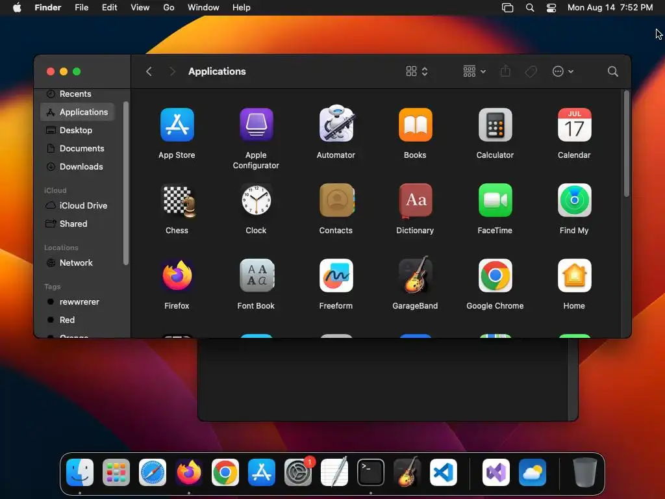
Task: Click the sidebar vertical scrollbar
Action: (125, 183)
